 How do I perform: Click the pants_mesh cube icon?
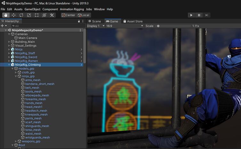point(23,118)
